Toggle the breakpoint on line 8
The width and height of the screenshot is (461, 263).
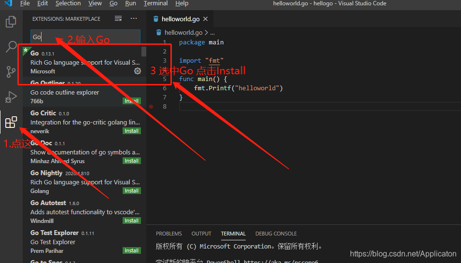[151, 106]
